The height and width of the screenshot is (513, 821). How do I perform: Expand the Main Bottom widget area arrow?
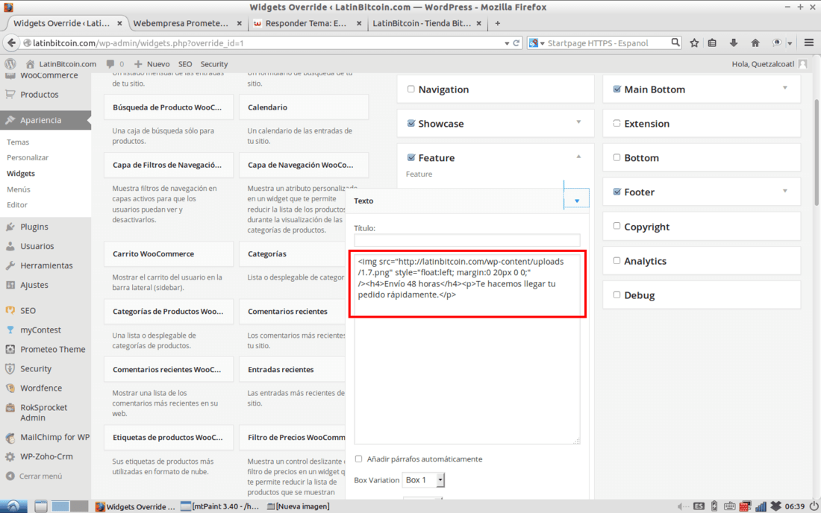785,87
